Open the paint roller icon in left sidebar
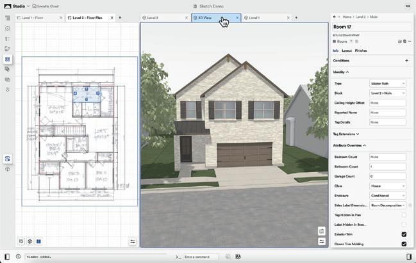Screen dimensions: 416x263 click(8, 49)
